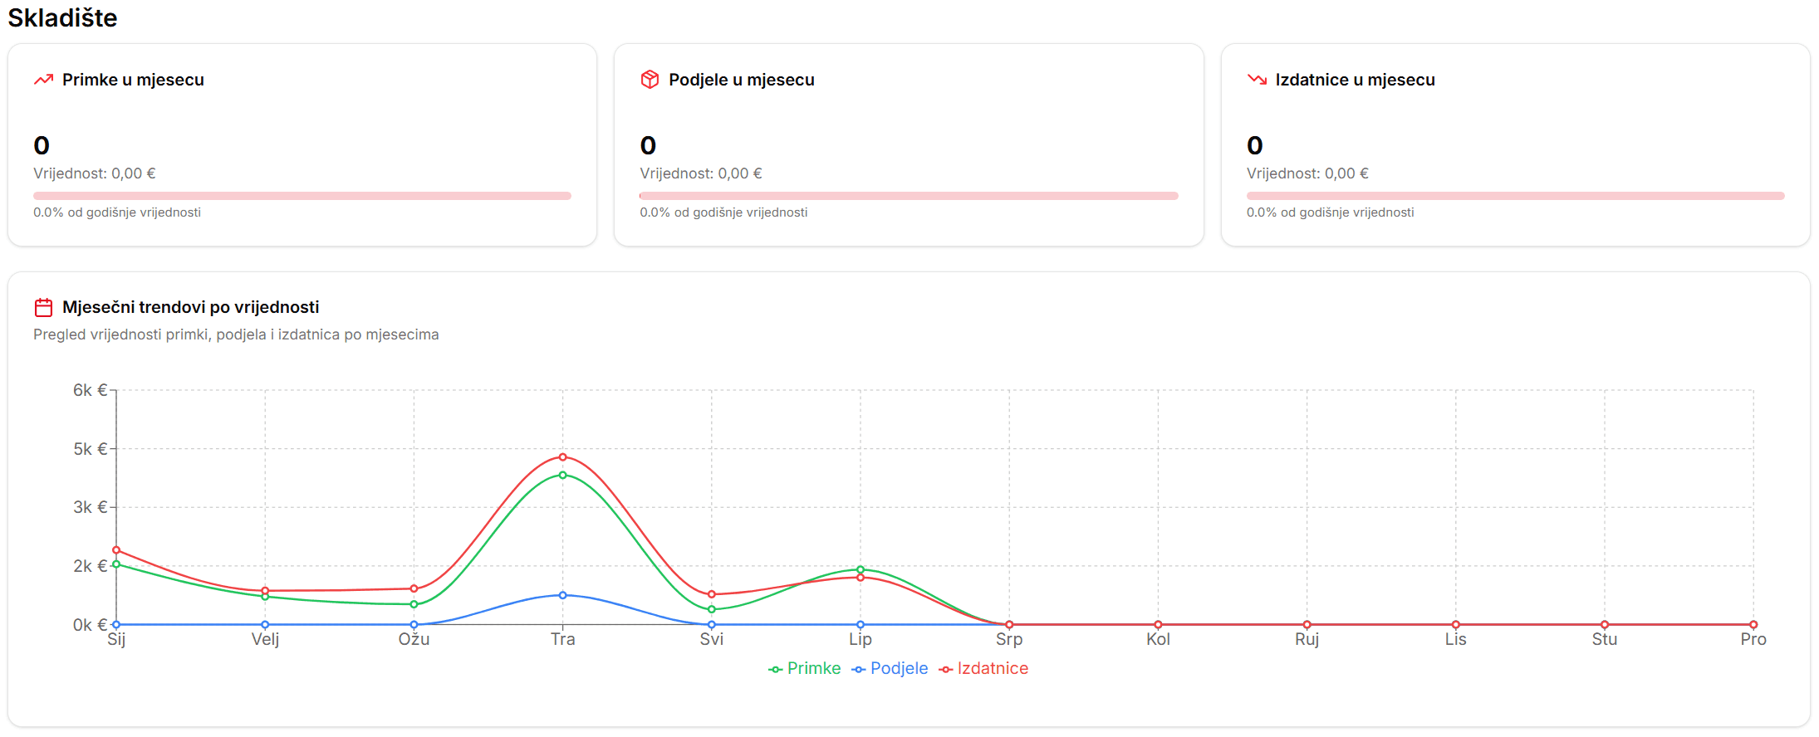Click the blue Podjele data point at Tra
Screen dimensions: 1819x737
tap(563, 595)
